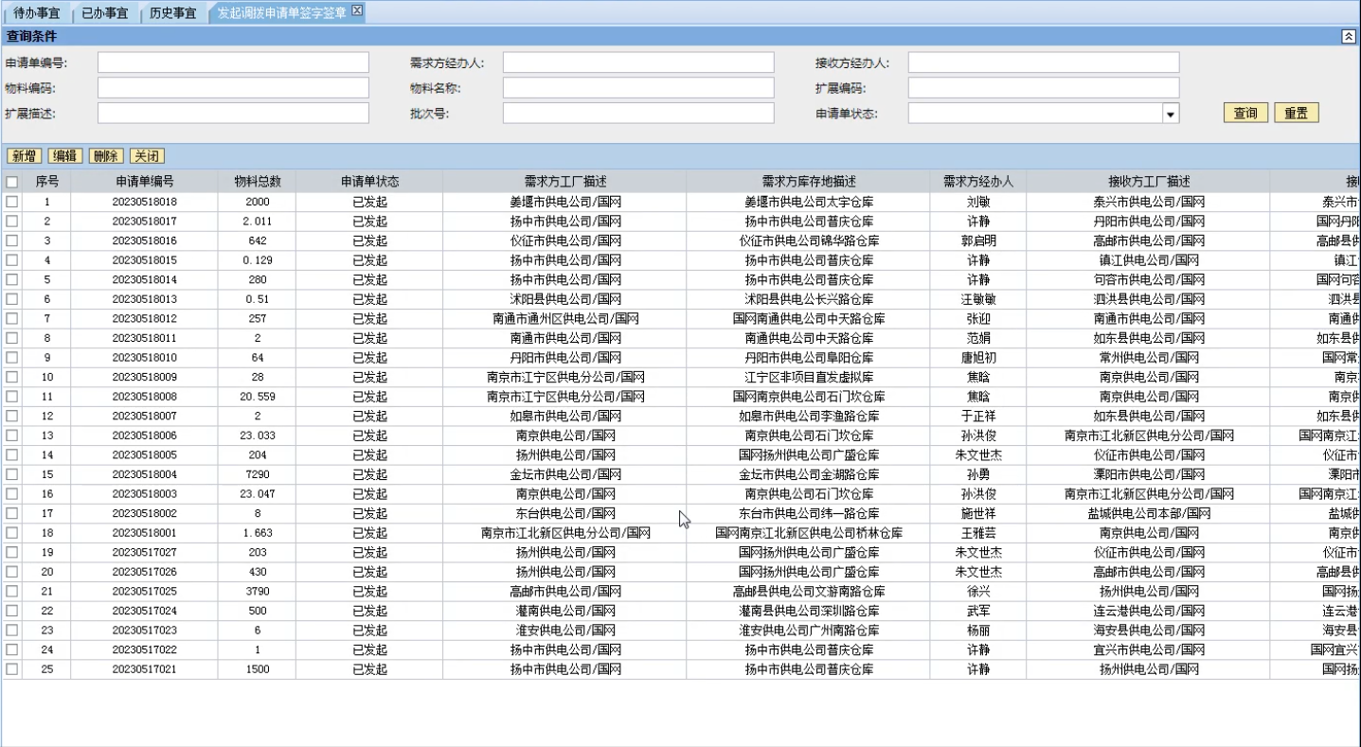Check the box for row 20230518018
This screenshot has width=1361, height=747.
12,202
